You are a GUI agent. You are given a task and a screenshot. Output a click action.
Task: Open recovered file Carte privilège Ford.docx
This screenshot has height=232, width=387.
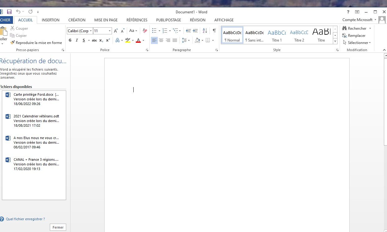click(x=34, y=99)
